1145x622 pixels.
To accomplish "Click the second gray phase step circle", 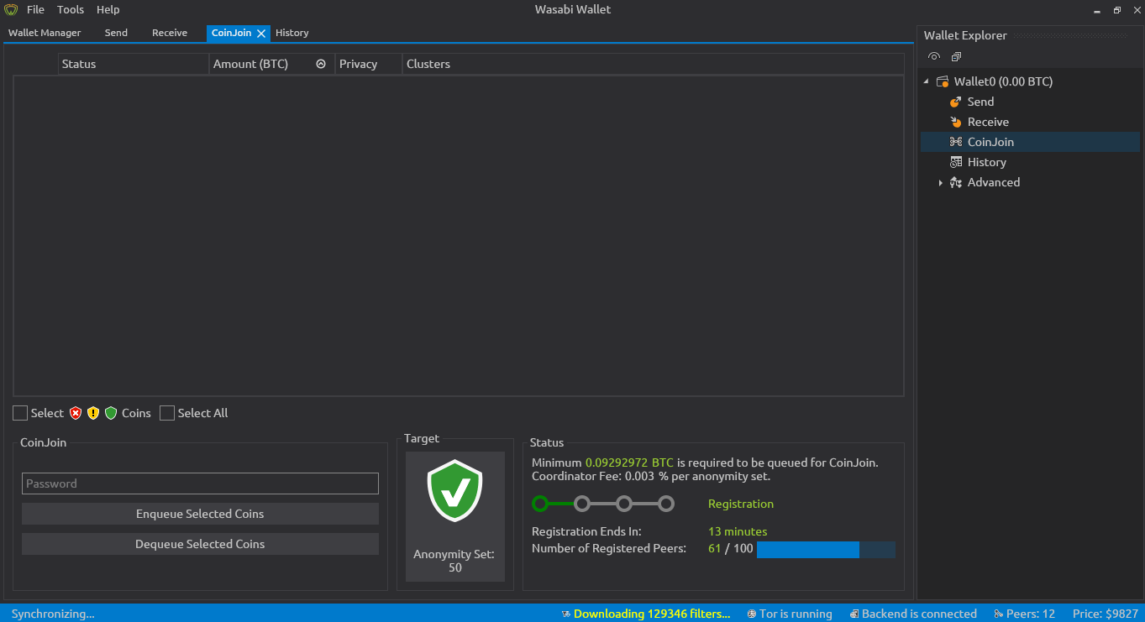I will 582,504.
